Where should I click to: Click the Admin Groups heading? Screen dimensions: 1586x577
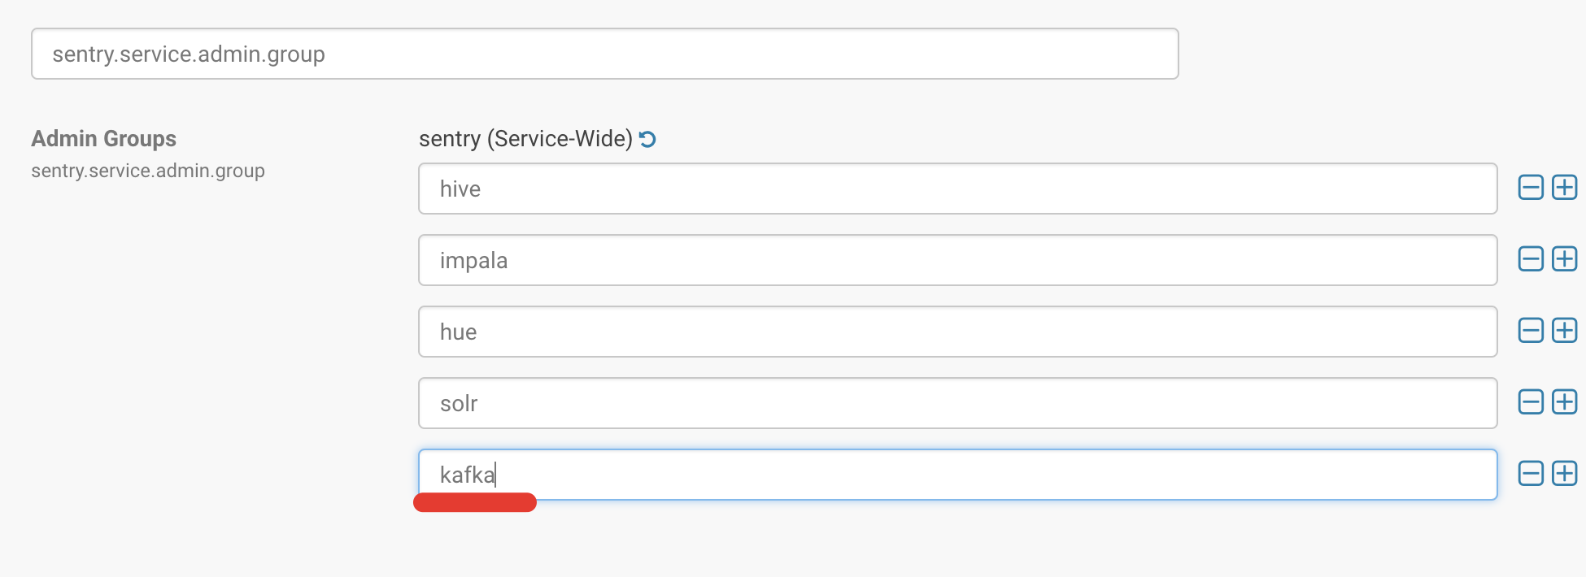coord(104,139)
